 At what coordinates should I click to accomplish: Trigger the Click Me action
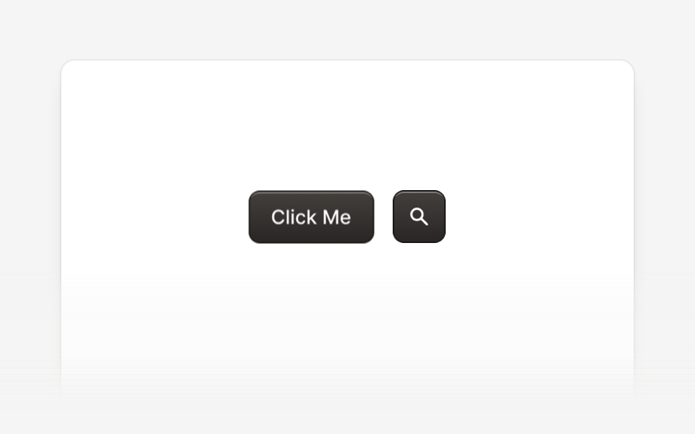click(x=311, y=217)
